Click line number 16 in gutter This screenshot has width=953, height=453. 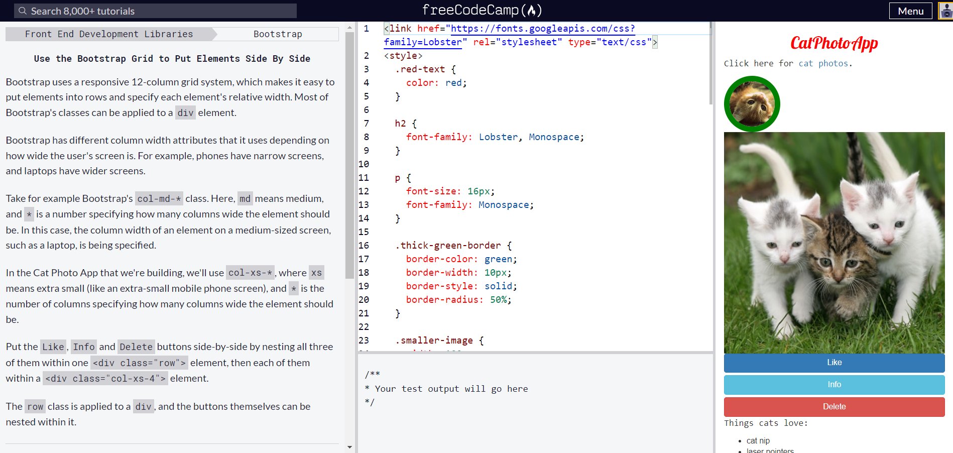click(x=364, y=246)
